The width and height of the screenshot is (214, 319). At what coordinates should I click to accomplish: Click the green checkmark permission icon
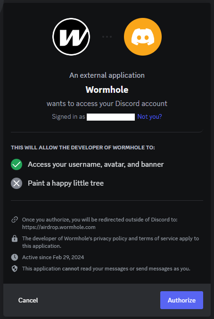(x=16, y=164)
